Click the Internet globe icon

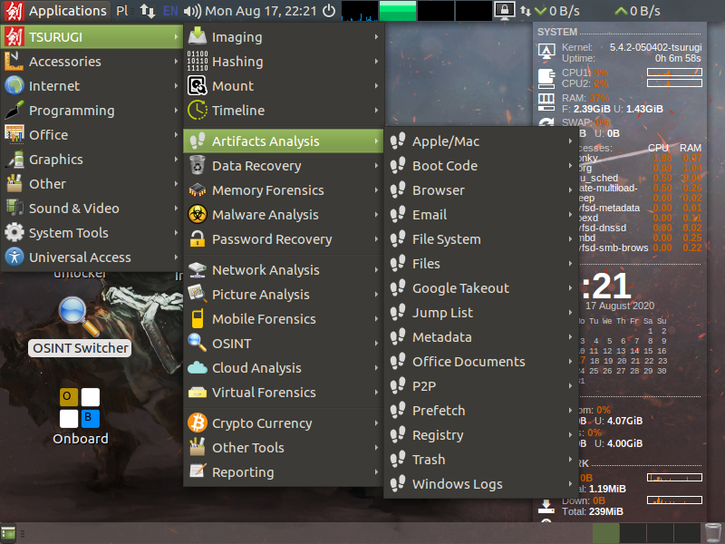pos(14,86)
